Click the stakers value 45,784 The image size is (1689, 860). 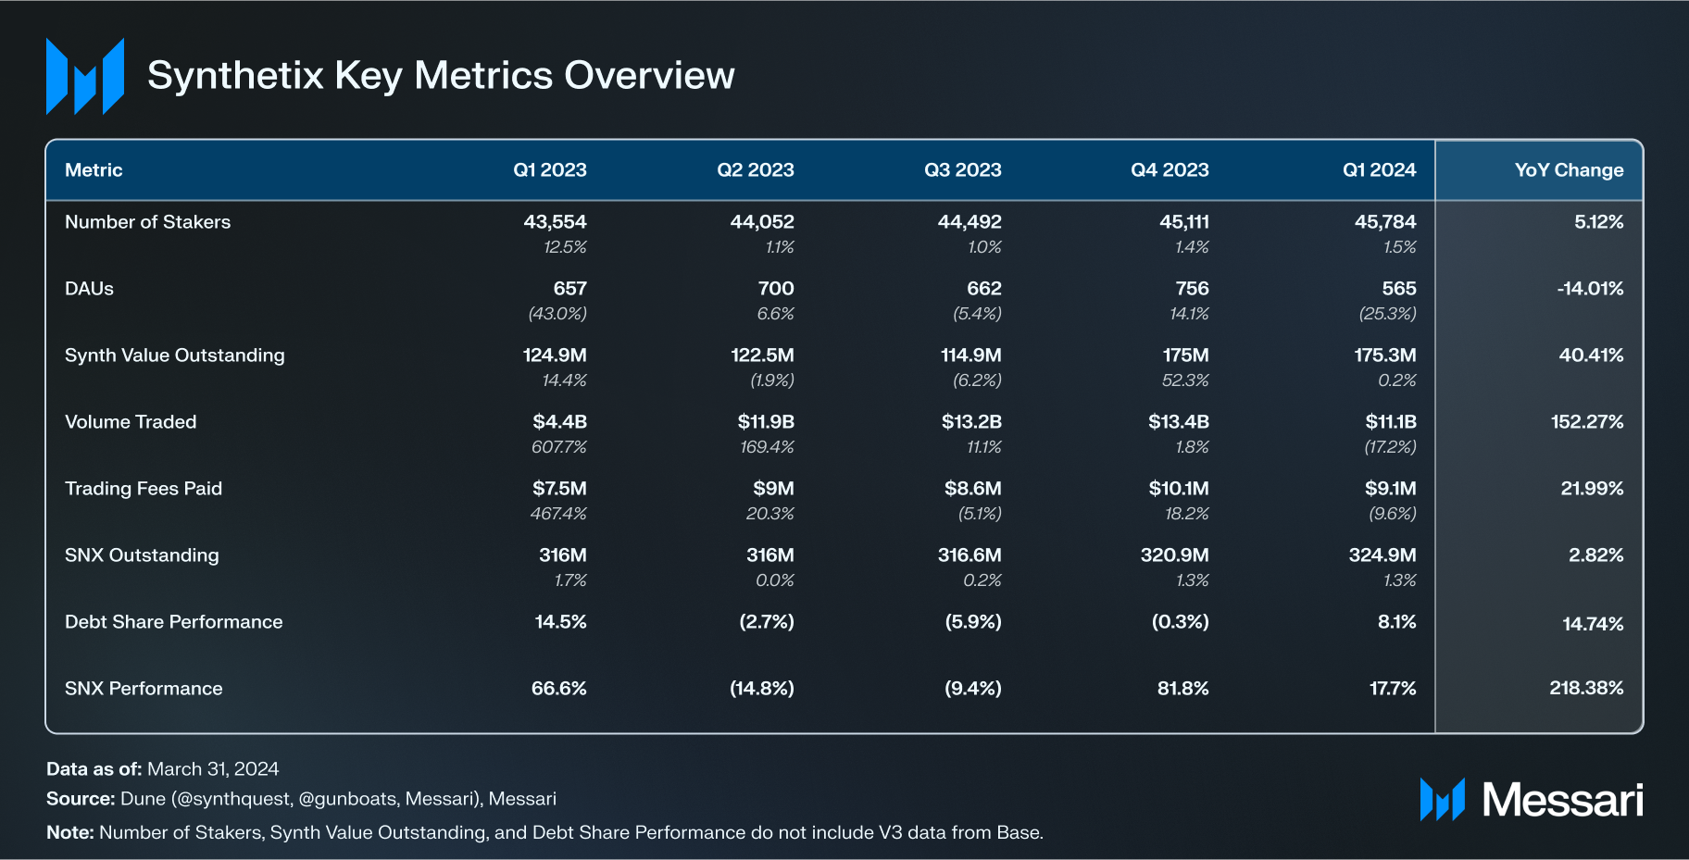[x=1385, y=222]
